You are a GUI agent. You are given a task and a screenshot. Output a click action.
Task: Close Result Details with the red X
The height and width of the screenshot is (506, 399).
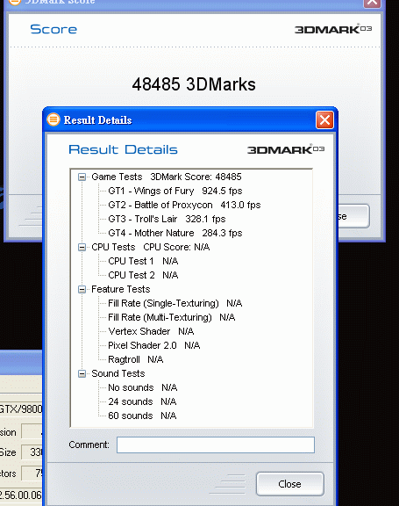point(324,120)
